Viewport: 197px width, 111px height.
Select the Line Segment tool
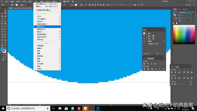point(5,18)
